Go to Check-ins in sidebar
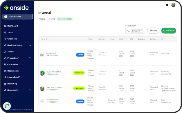This screenshot has width=182, height=113. (x=12, y=39)
